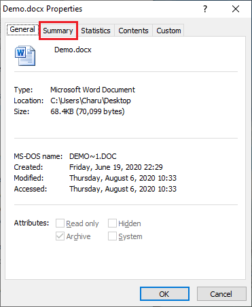The width and height of the screenshot is (252, 307).
Task: Click the Type: label
Action: pos(23,90)
